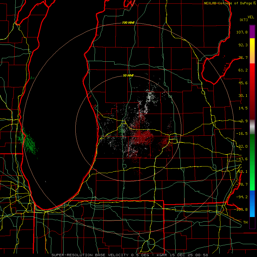Image resolution: width=257 pixels, height=257 pixels.
Task: Pick the blue segment of color bar
Action: 252,204
